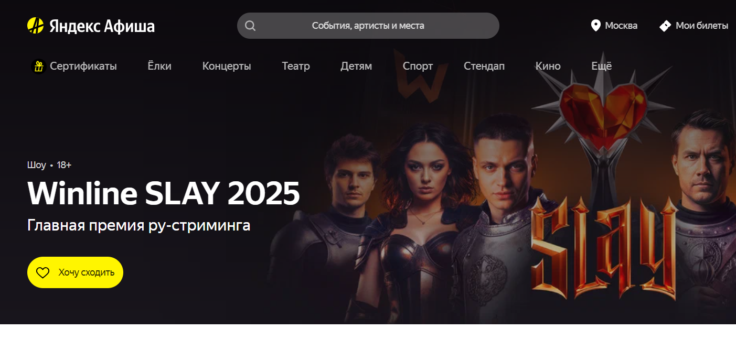
Task: Open the Стендап category
Action: (484, 67)
